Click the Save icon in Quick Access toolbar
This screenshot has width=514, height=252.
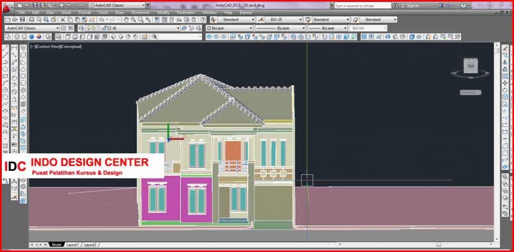click(x=35, y=5)
